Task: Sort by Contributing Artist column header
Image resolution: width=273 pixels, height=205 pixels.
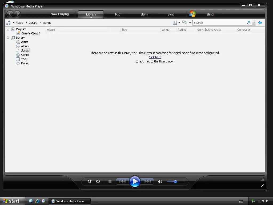Action: point(216,30)
